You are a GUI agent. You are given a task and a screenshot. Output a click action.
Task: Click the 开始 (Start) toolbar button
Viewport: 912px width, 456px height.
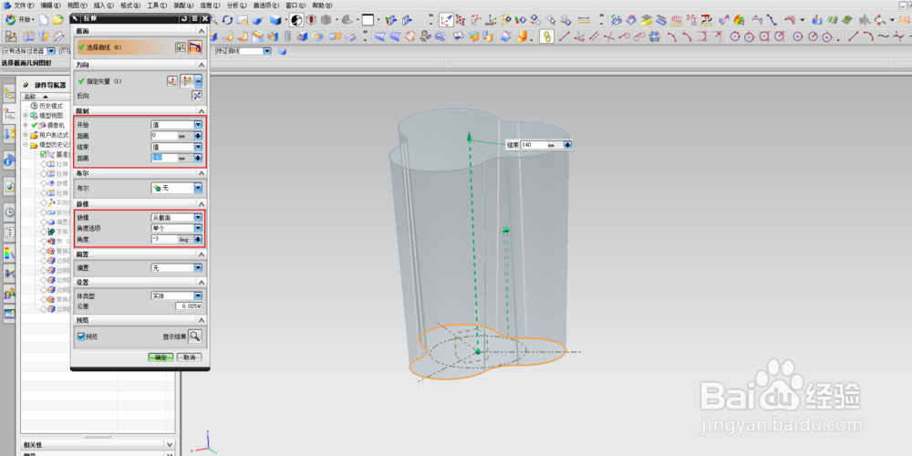click(x=18, y=20)
